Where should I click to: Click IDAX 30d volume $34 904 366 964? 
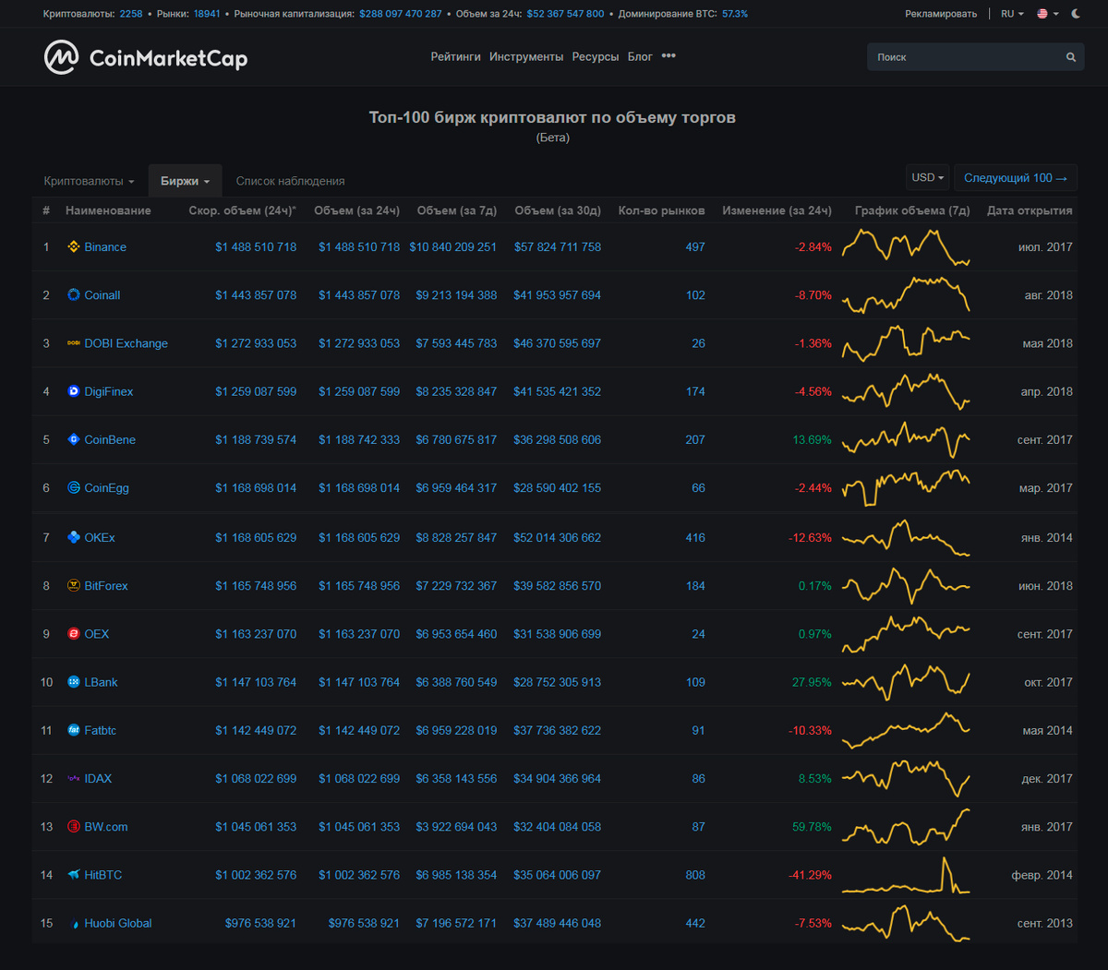[x=557, y=778]
